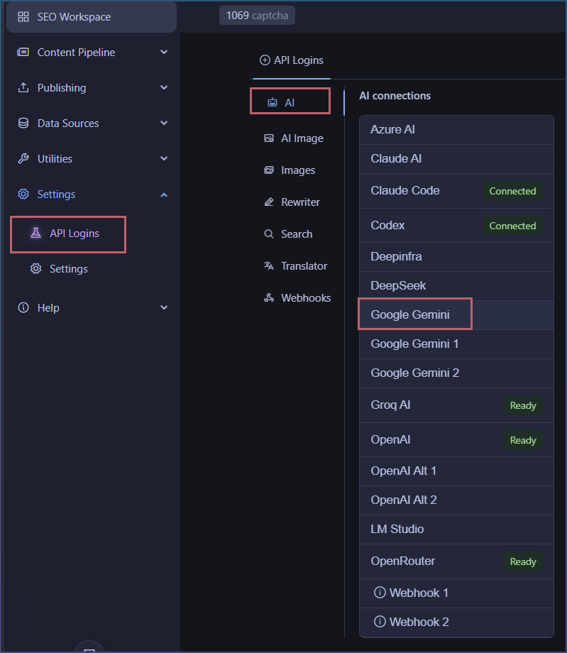Open the DeepSeek connection
Screen dimensions: 567x653
click(x=456, y=285)
